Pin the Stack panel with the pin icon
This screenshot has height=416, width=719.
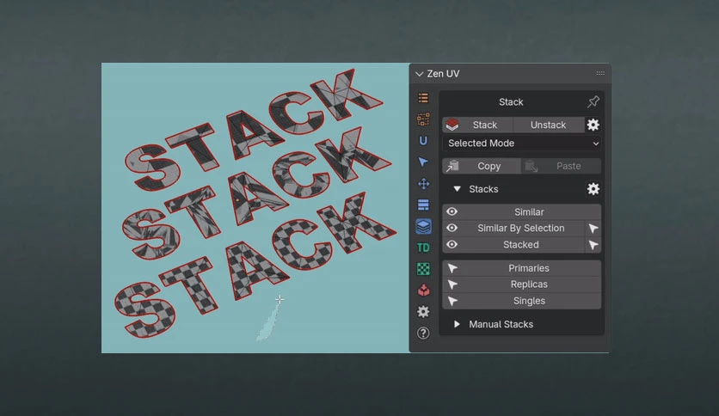click(593, 101)
